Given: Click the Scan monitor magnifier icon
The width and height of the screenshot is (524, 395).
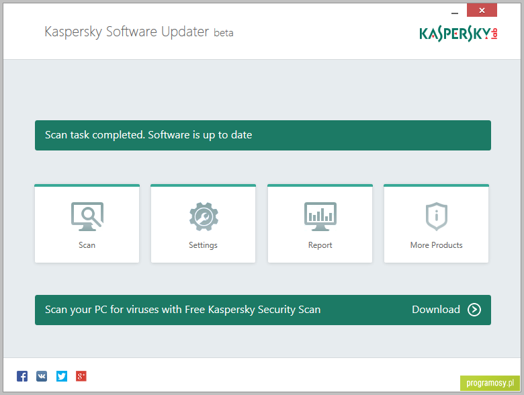Looking at the screenshot, I should coord(87,216).
